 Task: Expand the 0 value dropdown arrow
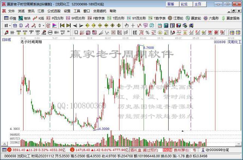[x=43, y=26]
